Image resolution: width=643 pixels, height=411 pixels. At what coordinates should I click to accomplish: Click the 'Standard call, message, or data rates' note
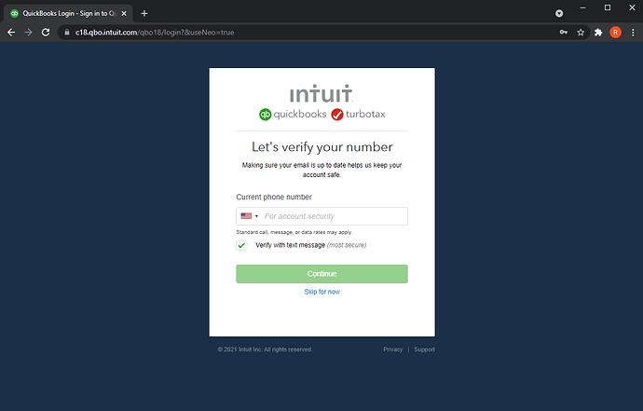(294, 232)
